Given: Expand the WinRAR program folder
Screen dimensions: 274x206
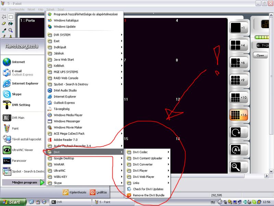Looking at the screenshot, I should [x=85, y=164].
